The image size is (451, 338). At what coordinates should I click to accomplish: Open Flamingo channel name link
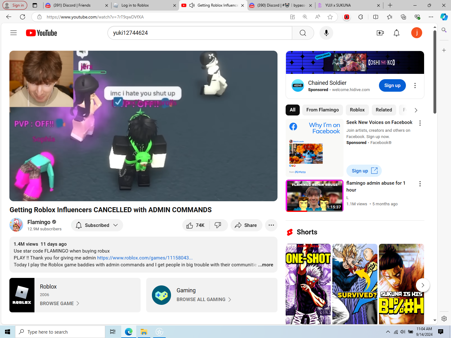pyautogui.click(x=39, y=222)
